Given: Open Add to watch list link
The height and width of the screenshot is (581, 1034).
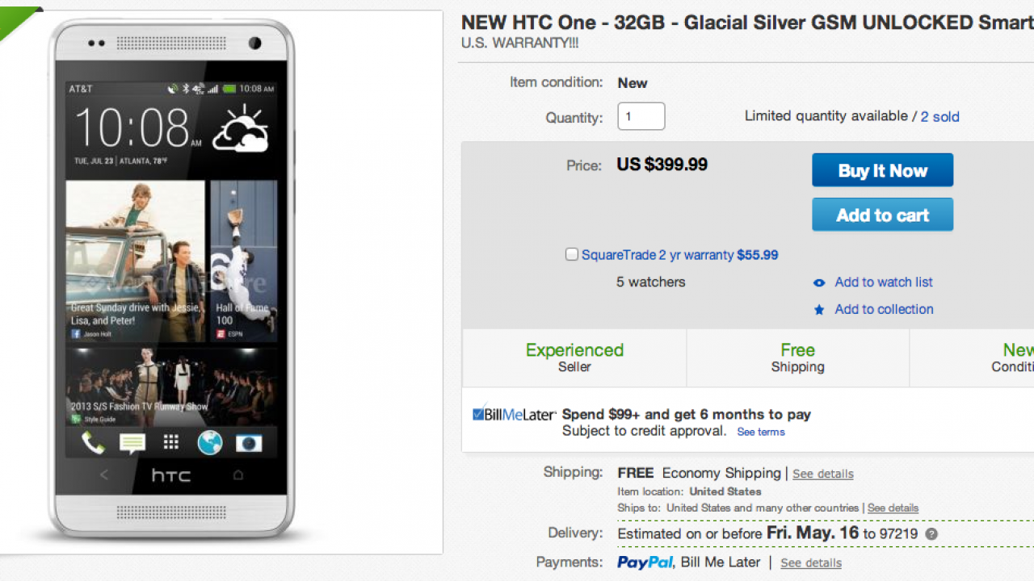Looking at the screenshot, I should [884, 282].
